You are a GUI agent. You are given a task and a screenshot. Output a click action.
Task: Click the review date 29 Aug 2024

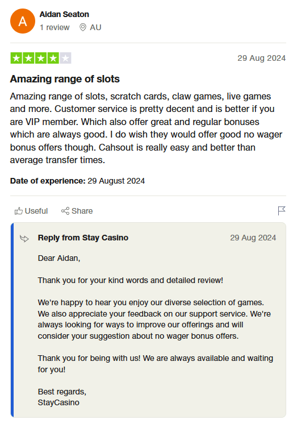(261, 58)
